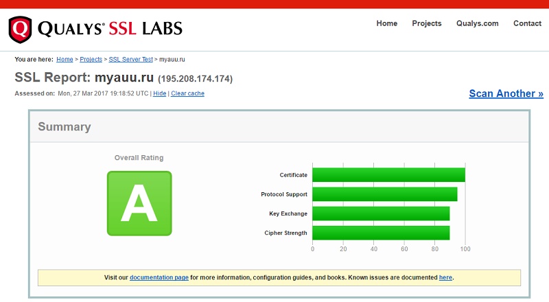This screenshot has height=302, width=549.
Task: Click the Qualys shield logo icon
Action: (20, 30)
